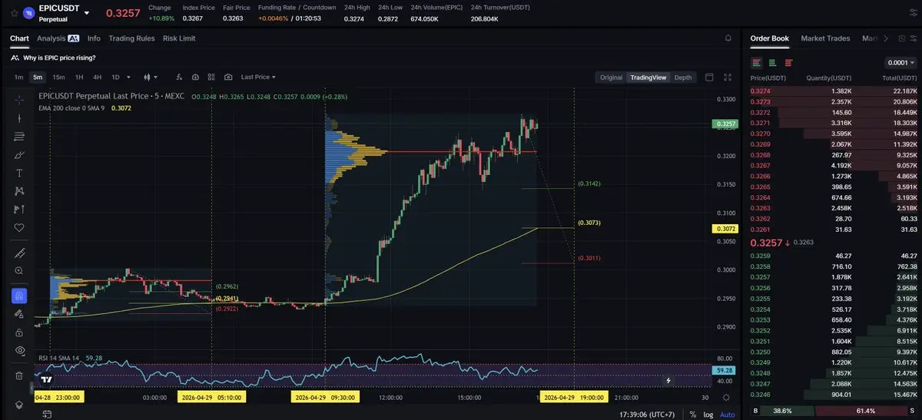Click the 0.3274 ask price row

(834, 91)
